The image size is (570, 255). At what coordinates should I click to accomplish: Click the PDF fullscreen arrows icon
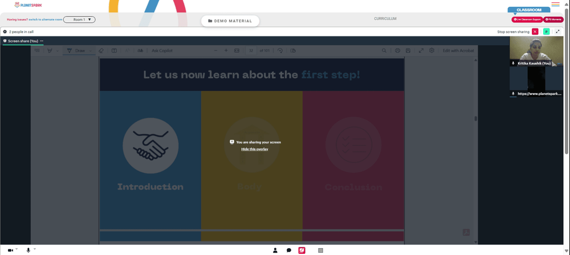(421, 51)
